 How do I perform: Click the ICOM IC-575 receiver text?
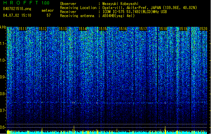click(x=135, y=12)
